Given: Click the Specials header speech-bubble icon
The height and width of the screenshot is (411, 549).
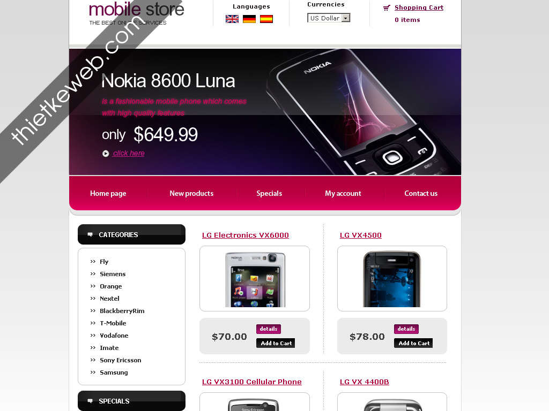Looking at the screenshot, I should pos(90,401).
